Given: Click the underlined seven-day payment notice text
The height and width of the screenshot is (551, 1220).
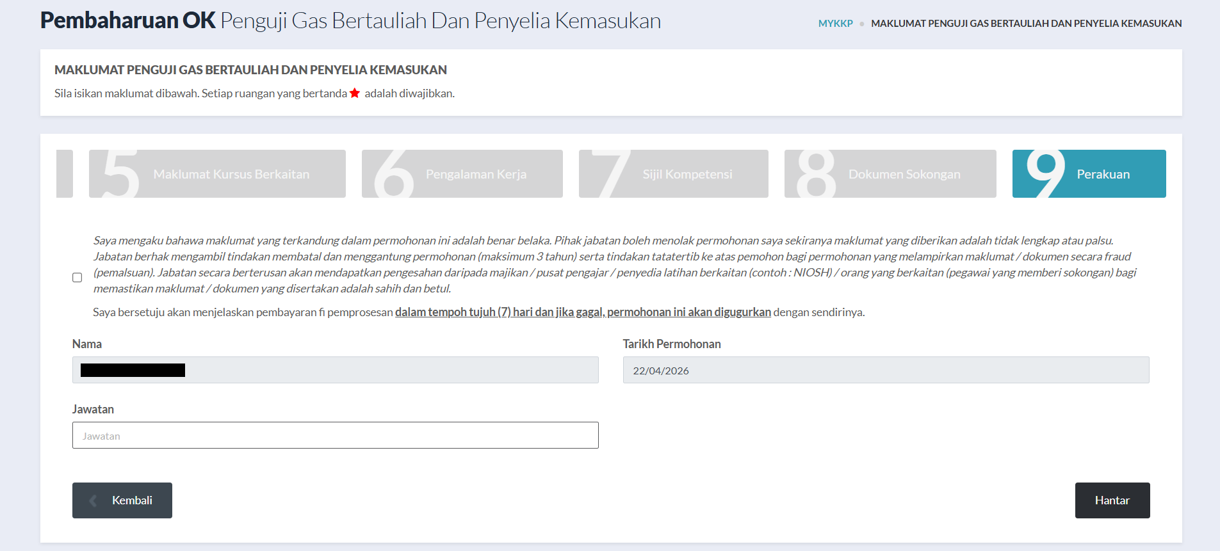Looking at the screenshot, I should point(583,312).
